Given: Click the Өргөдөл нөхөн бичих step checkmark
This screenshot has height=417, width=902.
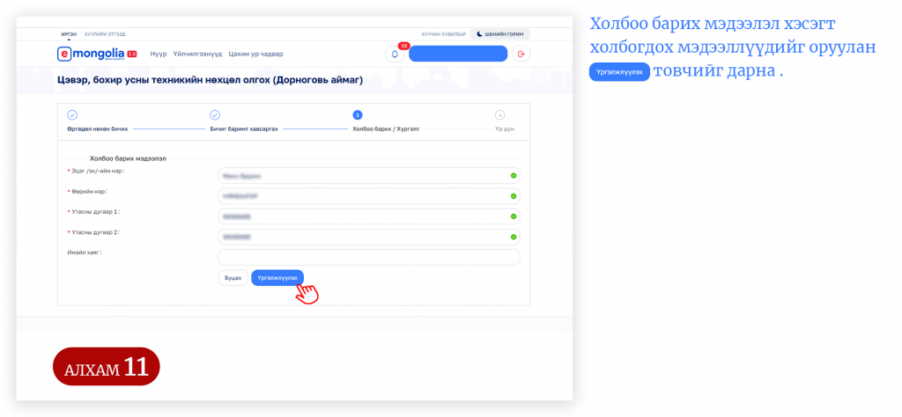Looking at the screenshot, I should (x=72, y=114).
